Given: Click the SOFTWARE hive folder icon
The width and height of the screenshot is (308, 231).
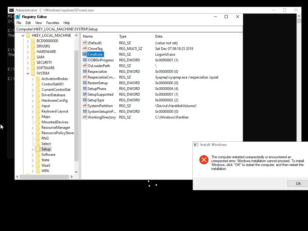Looking at the screenshot, I should tap(33, 68).
